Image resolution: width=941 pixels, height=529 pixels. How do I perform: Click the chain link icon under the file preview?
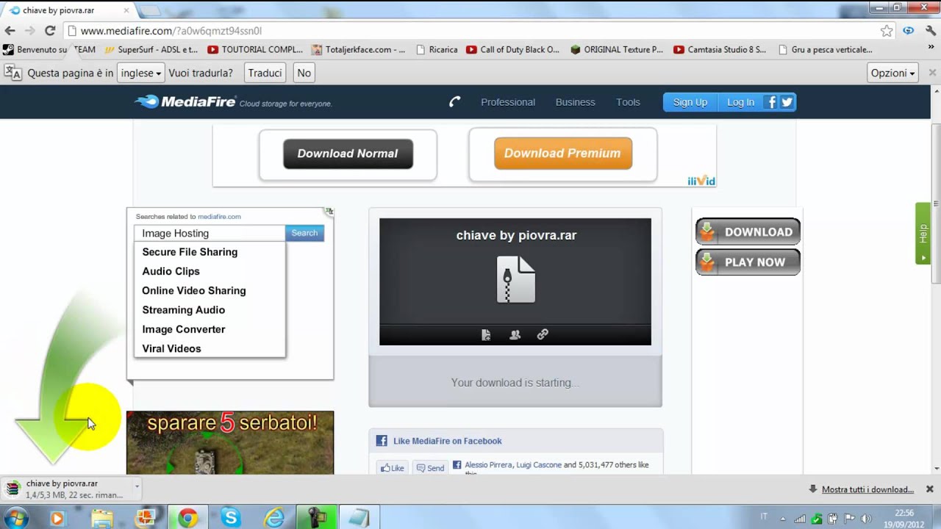(543, 334)
